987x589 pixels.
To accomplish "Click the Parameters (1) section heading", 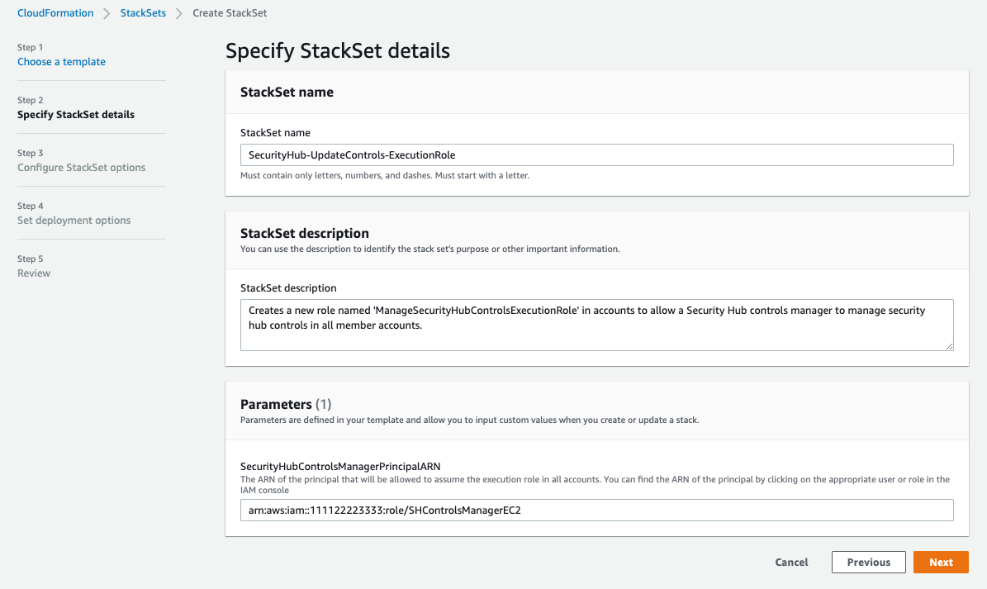I will (x=285, y=404).
